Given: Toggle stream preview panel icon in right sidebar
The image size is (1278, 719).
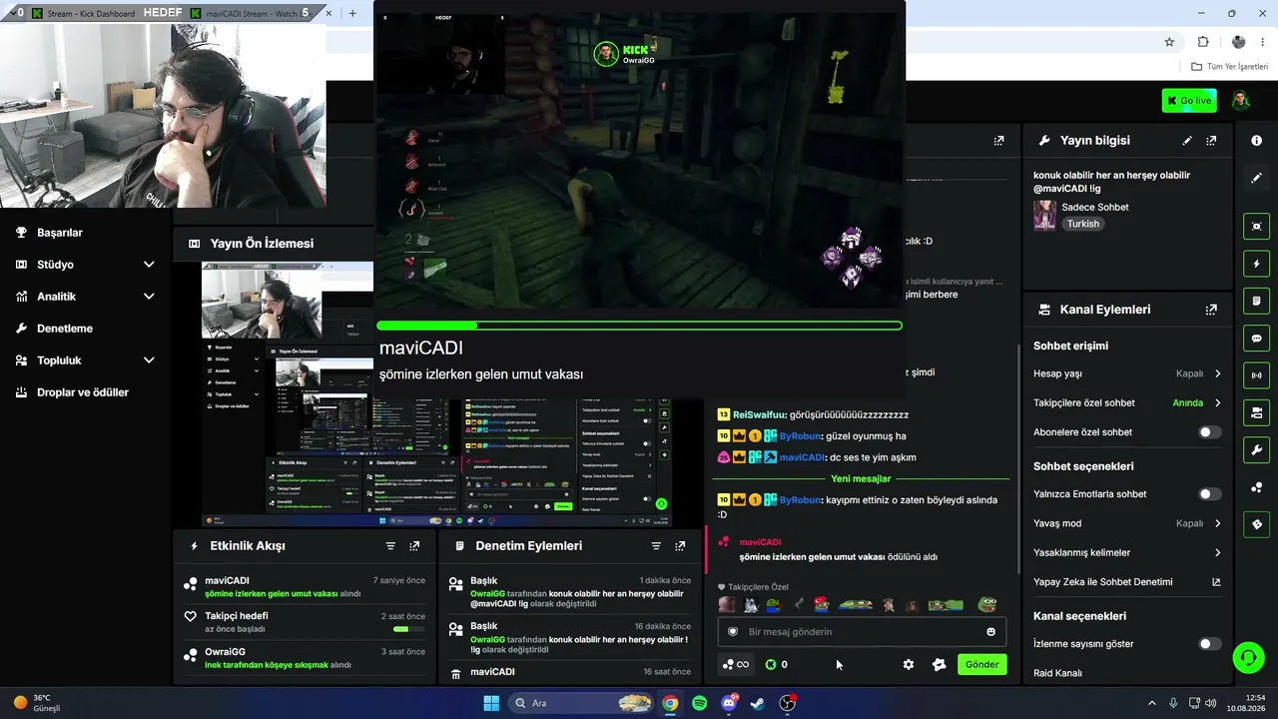Looking at the screenshot, I should pyautogui.click(x=1256, y=227).
